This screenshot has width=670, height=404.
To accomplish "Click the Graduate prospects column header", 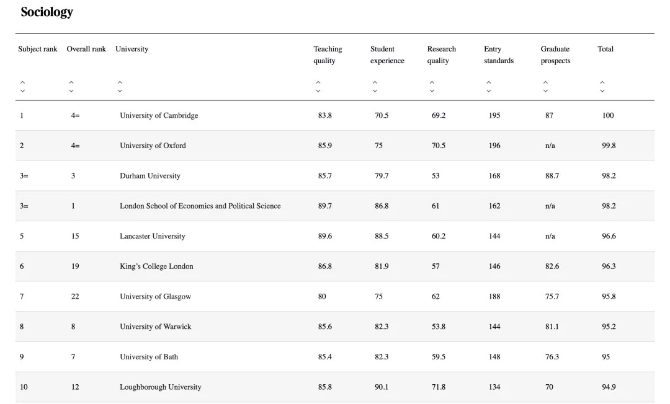I will [555, 55].
